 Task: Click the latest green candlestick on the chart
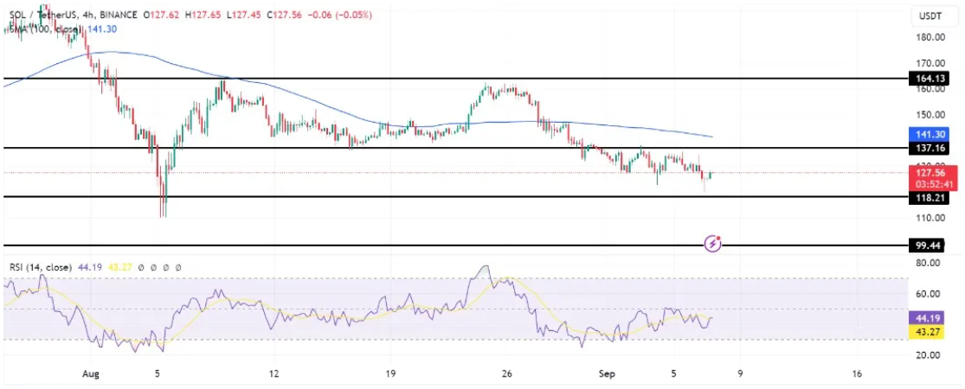click(711, 175)
